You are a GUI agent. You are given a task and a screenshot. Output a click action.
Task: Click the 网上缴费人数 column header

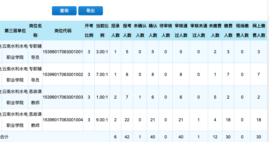point(259,31)
